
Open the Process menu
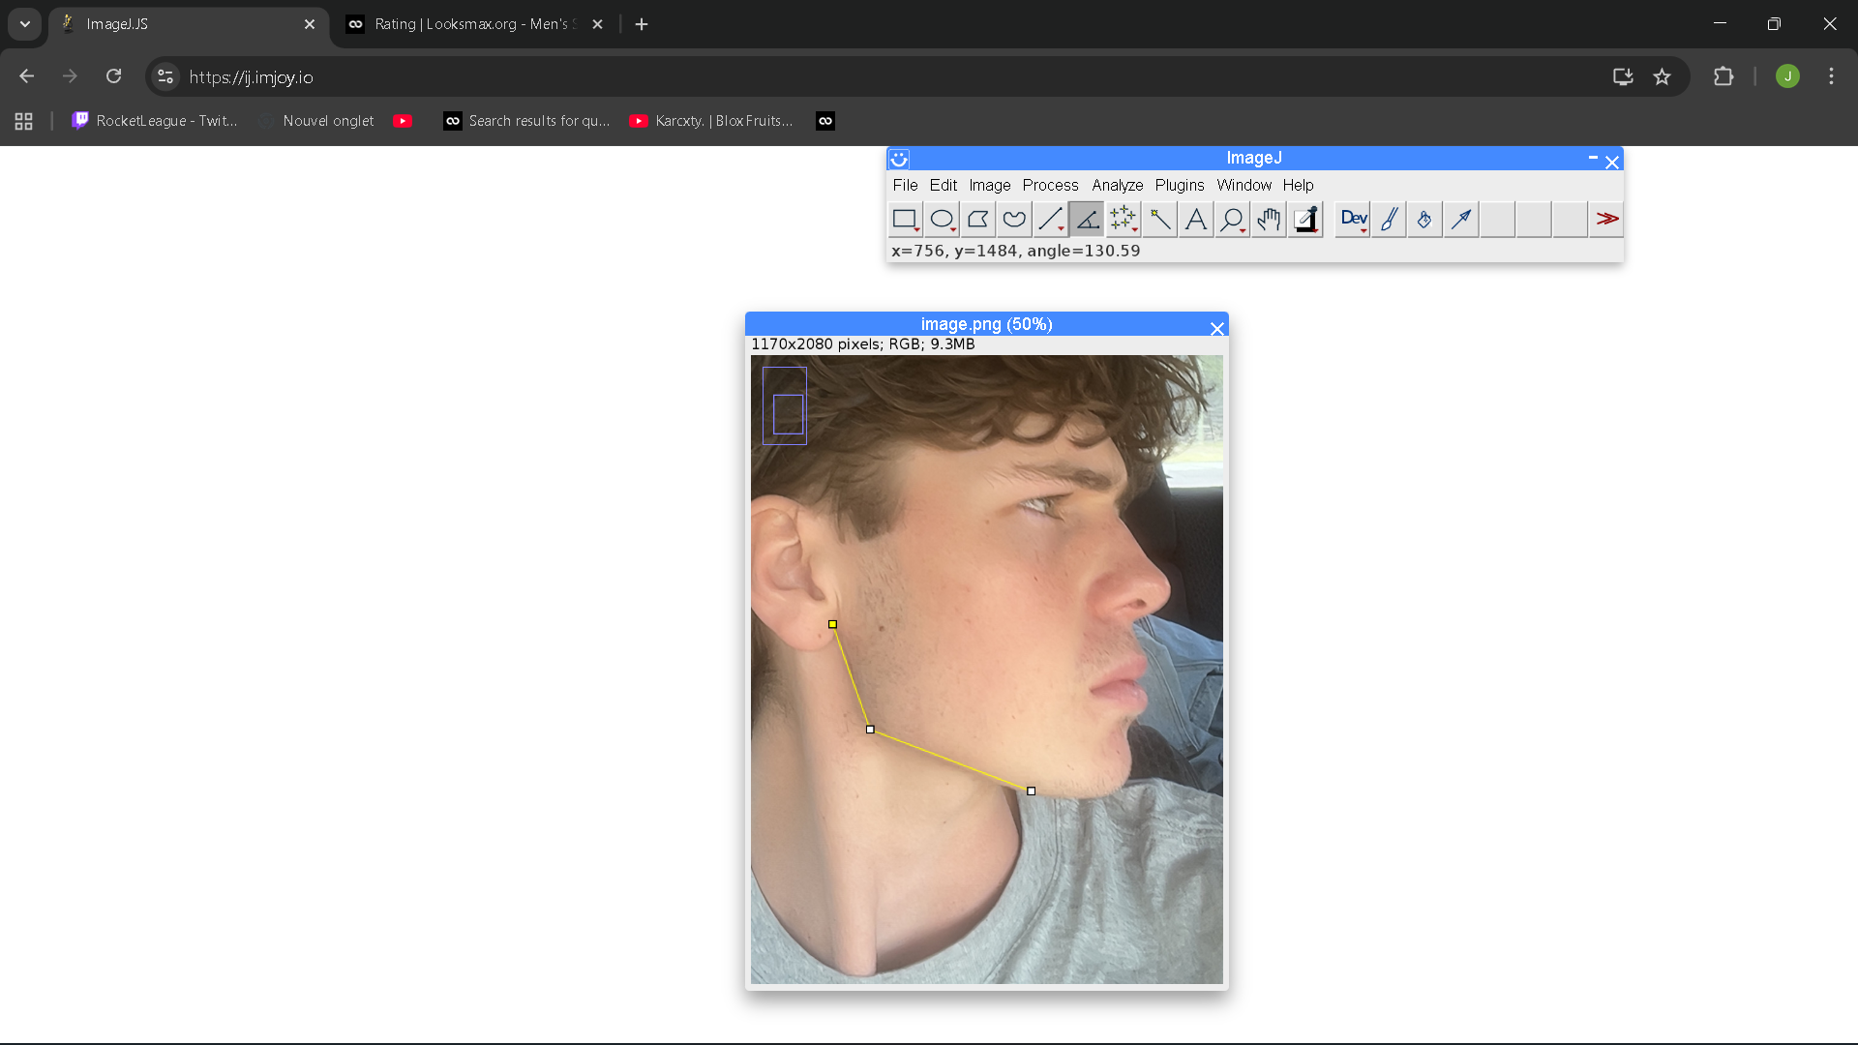(x=1050, y=185)
